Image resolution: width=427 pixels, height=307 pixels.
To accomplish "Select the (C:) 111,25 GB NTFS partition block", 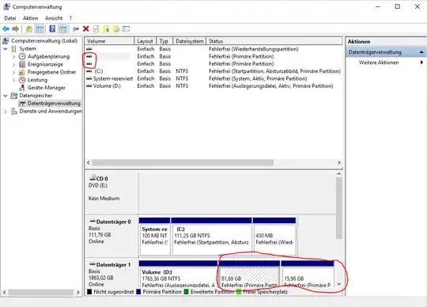I will point(211,236).
